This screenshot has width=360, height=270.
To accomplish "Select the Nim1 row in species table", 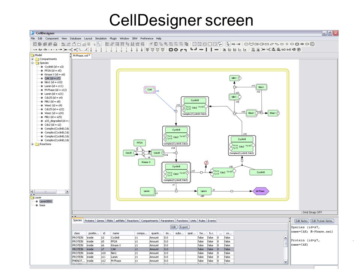I will pyautogui.click(x=153, y=253).
